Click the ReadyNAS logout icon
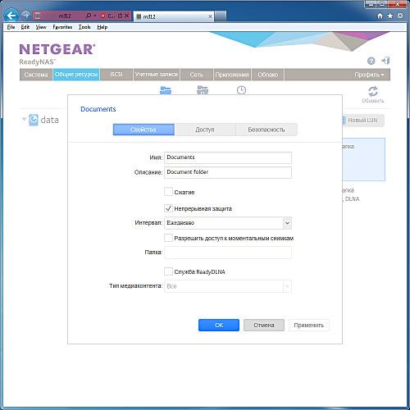This screenshot has height=410, width=410. [385, 61]
